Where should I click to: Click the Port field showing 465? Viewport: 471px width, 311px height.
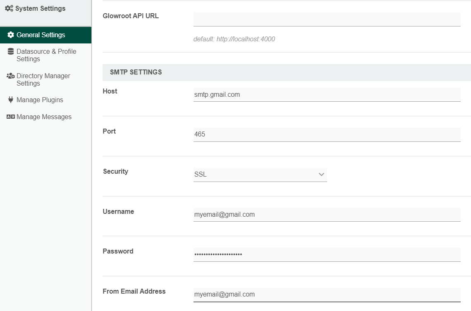pos(327,134)
